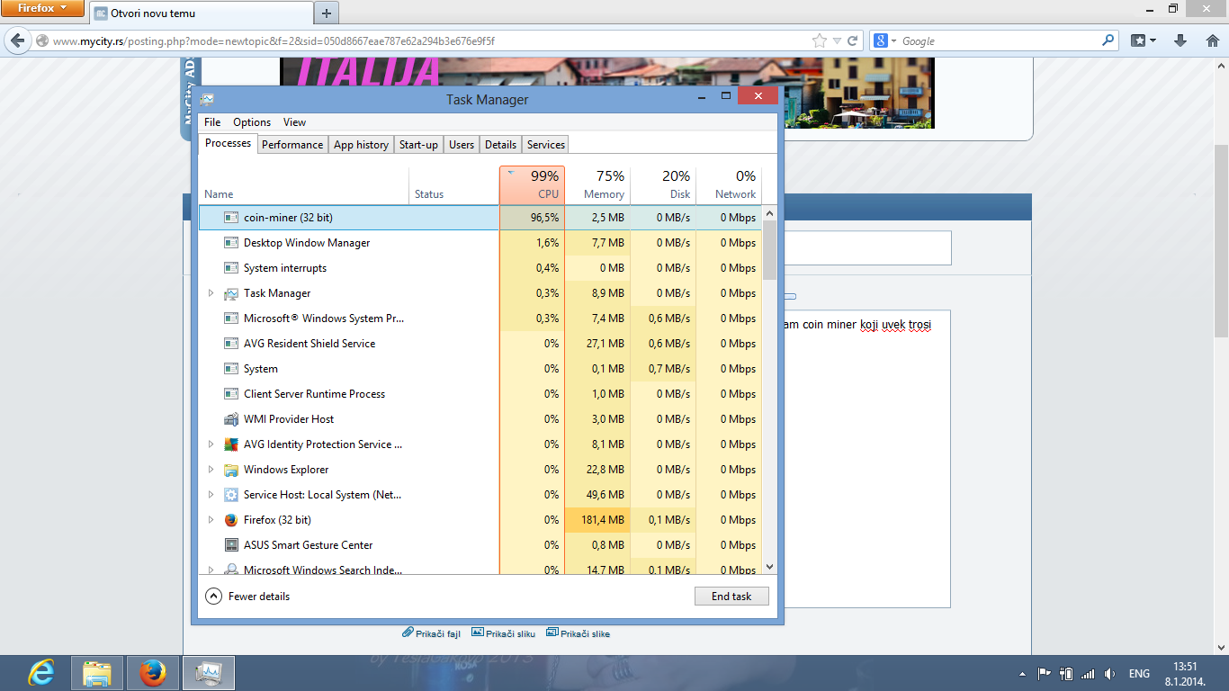Click the AVG Identity Protection Service icon
The height and width of the screenshot is (691, 1229).
pyautogui.click(x=231, y=444)
